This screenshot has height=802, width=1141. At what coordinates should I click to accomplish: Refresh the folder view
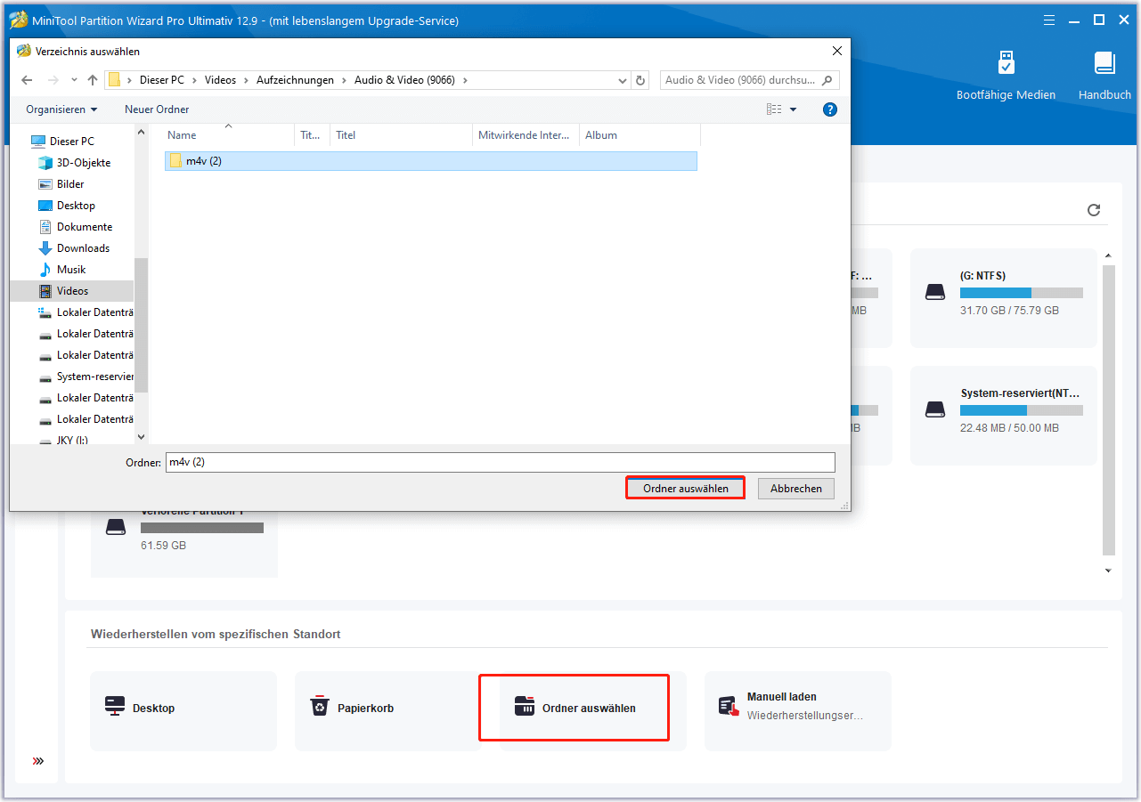pyautogui.click(x=640, y=80)
